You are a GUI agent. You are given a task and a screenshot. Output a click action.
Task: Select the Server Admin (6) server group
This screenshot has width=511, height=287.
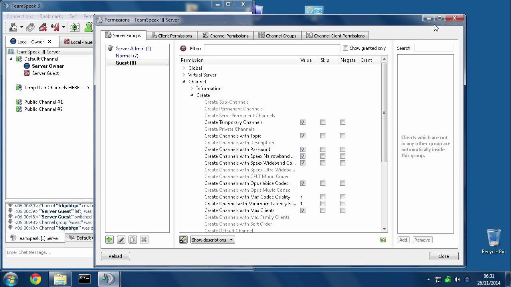(x=133, y=49)
